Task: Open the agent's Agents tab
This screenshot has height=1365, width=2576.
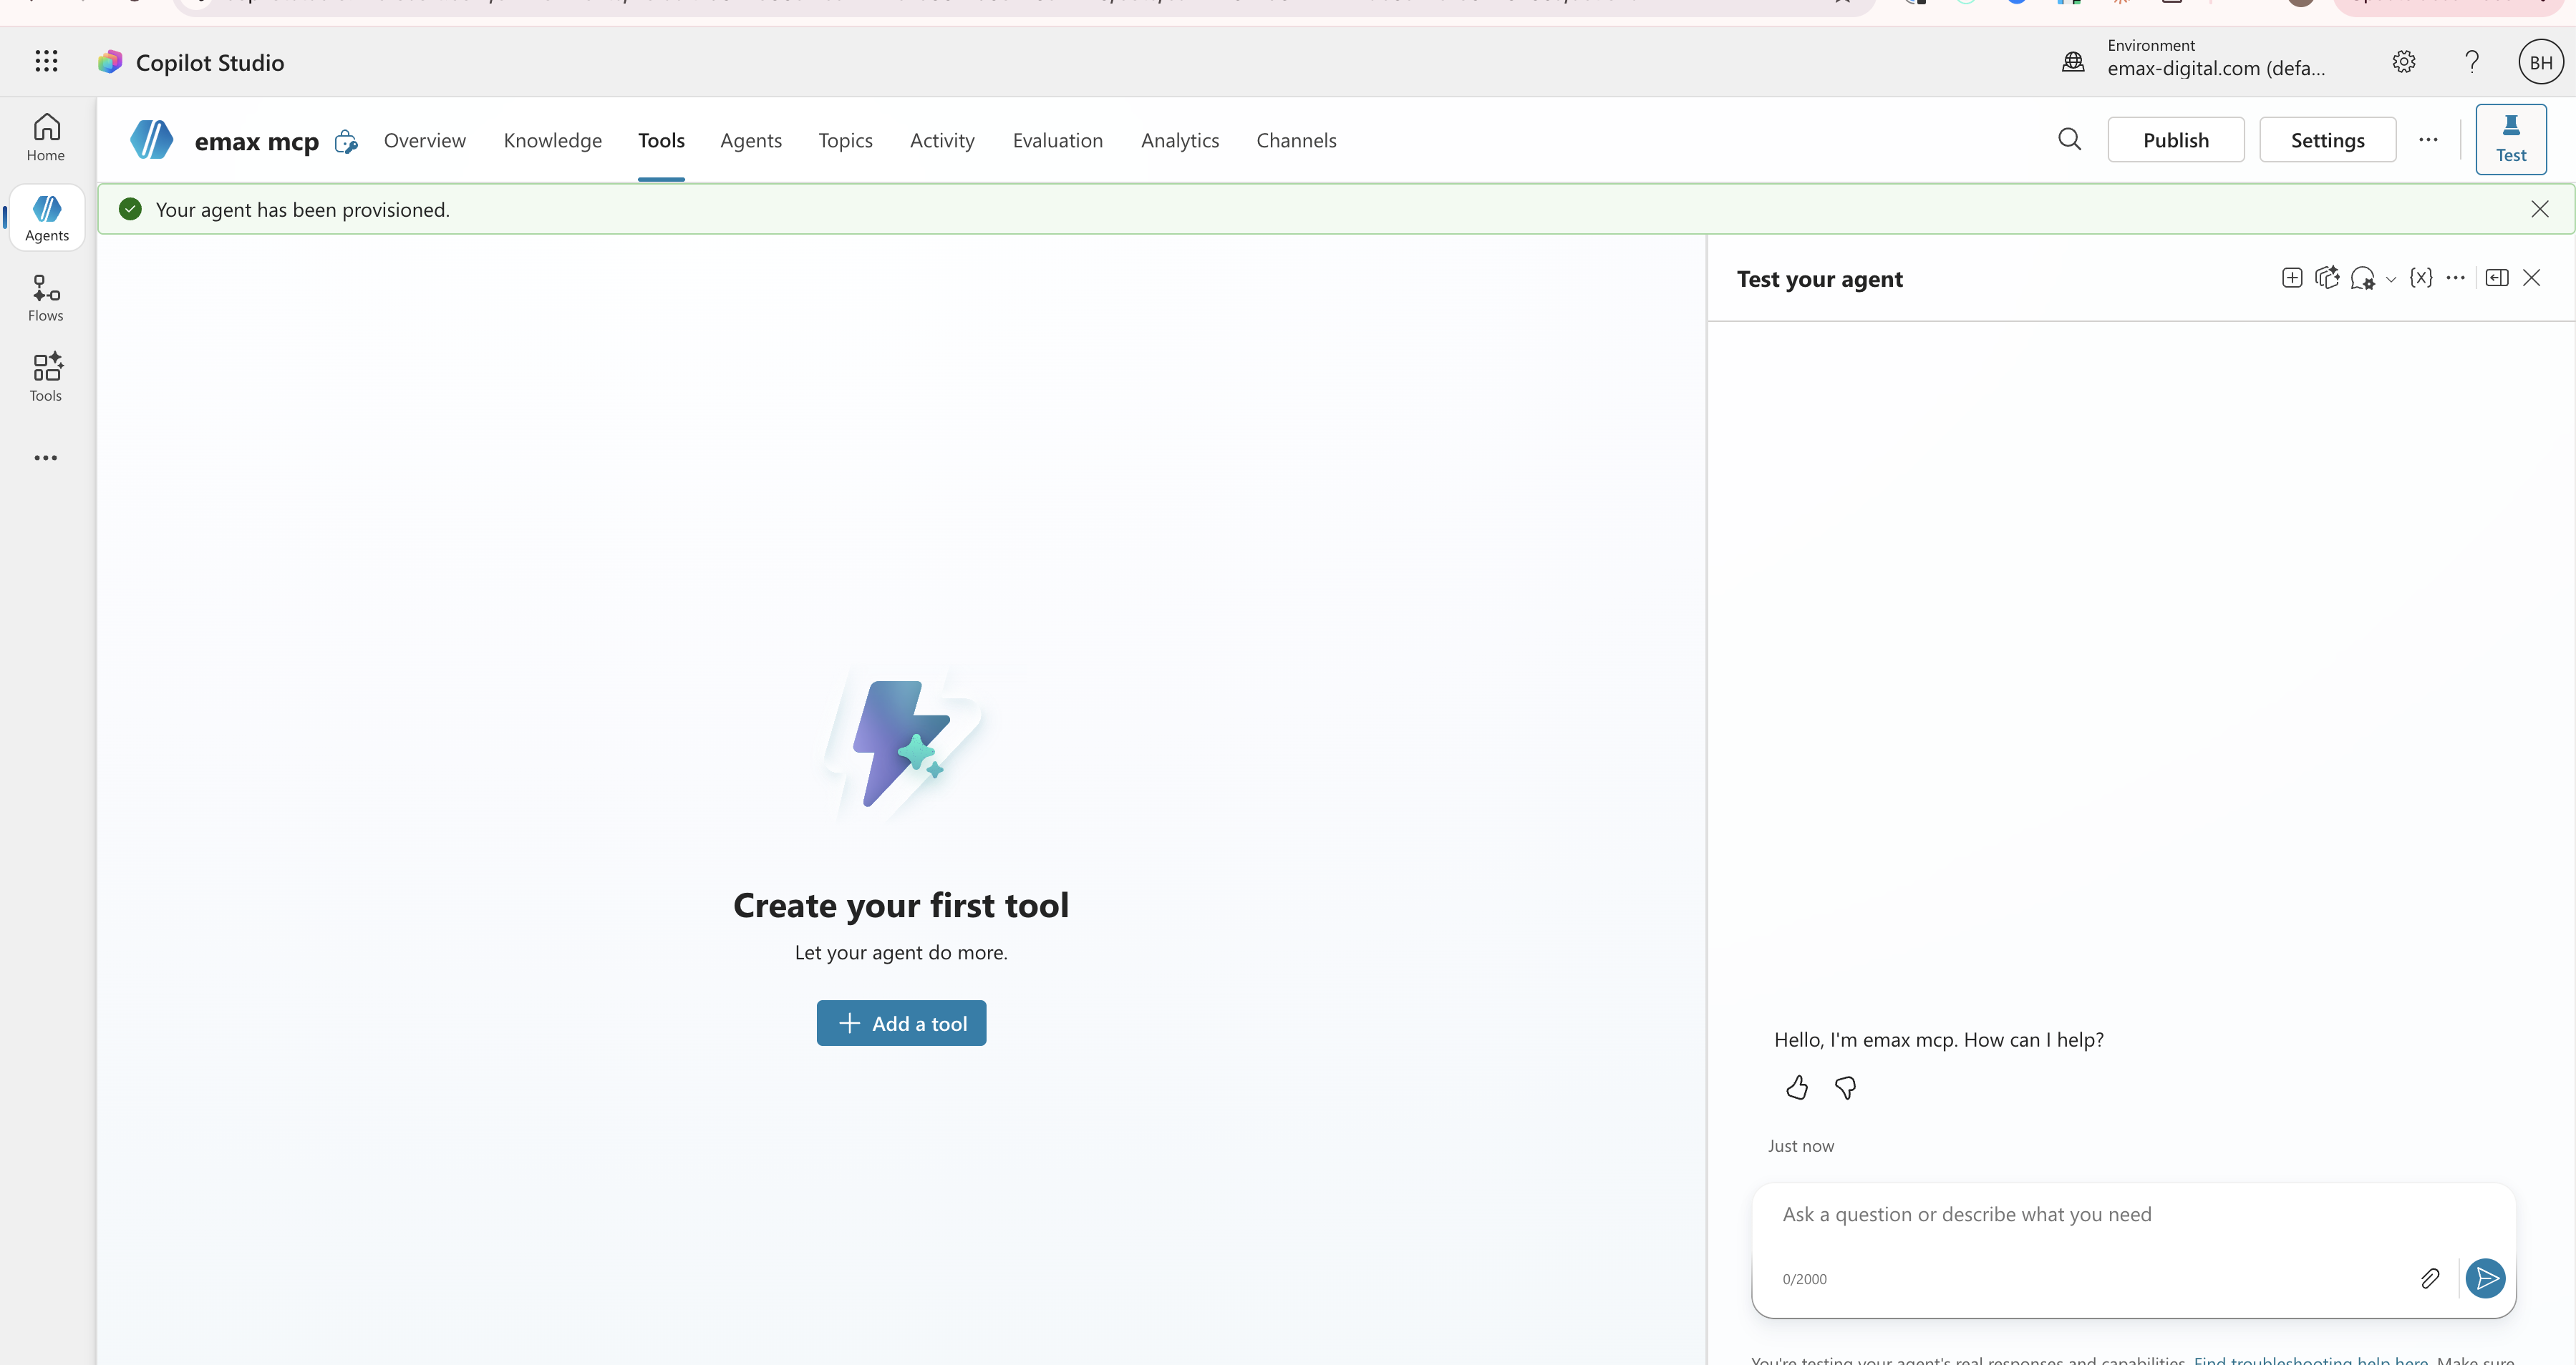Action: [751, 141]
